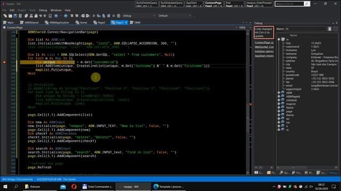
Task: Expand the ABM variable node
Action: (x=279, y=93)
